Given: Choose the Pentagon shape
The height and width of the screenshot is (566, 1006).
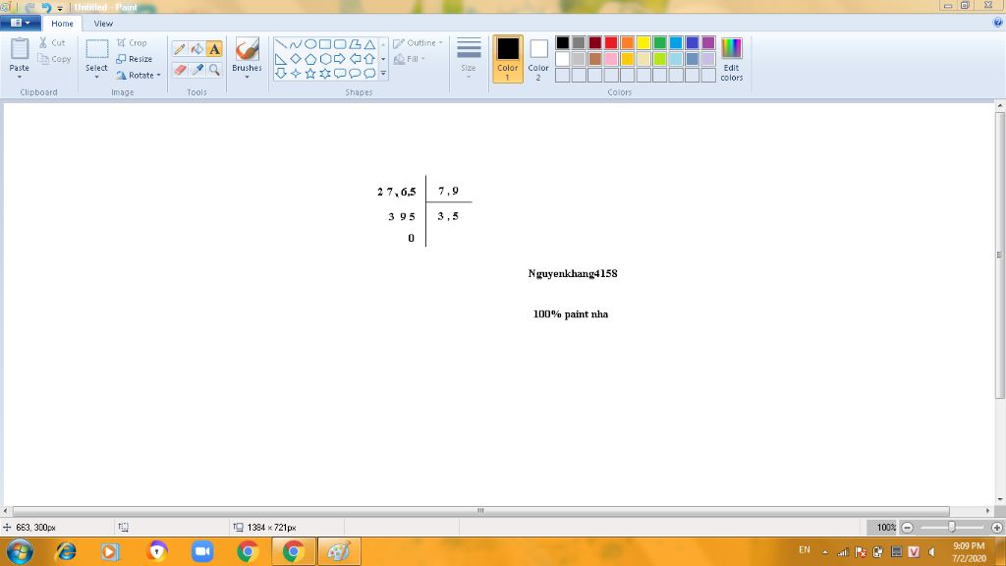Looking at the screenshot, I should tap(309, 59).
